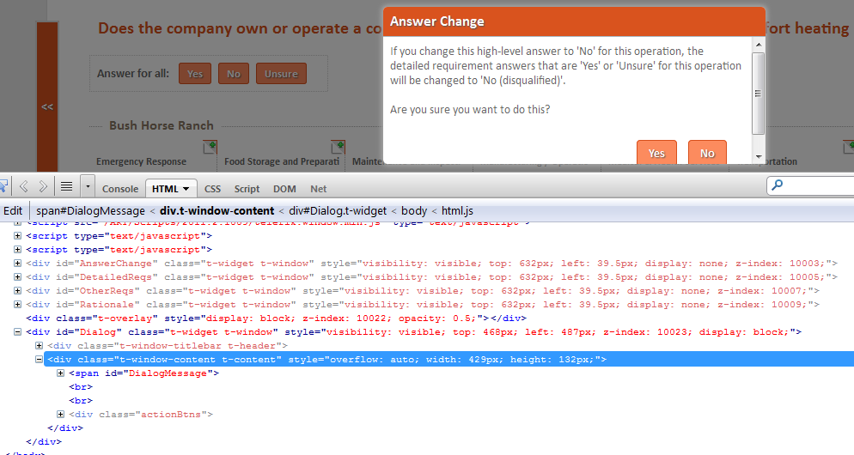The width and height of the screenshot is (854, 455).
Task: Go forward with Firebug's right arrow
Action: click(x=43, y=186)
